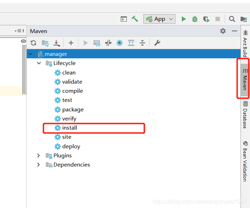This screenshot has width=250, height=208.
Task: Collapse all Maven tree nodes
Action: tap(142, 43)
